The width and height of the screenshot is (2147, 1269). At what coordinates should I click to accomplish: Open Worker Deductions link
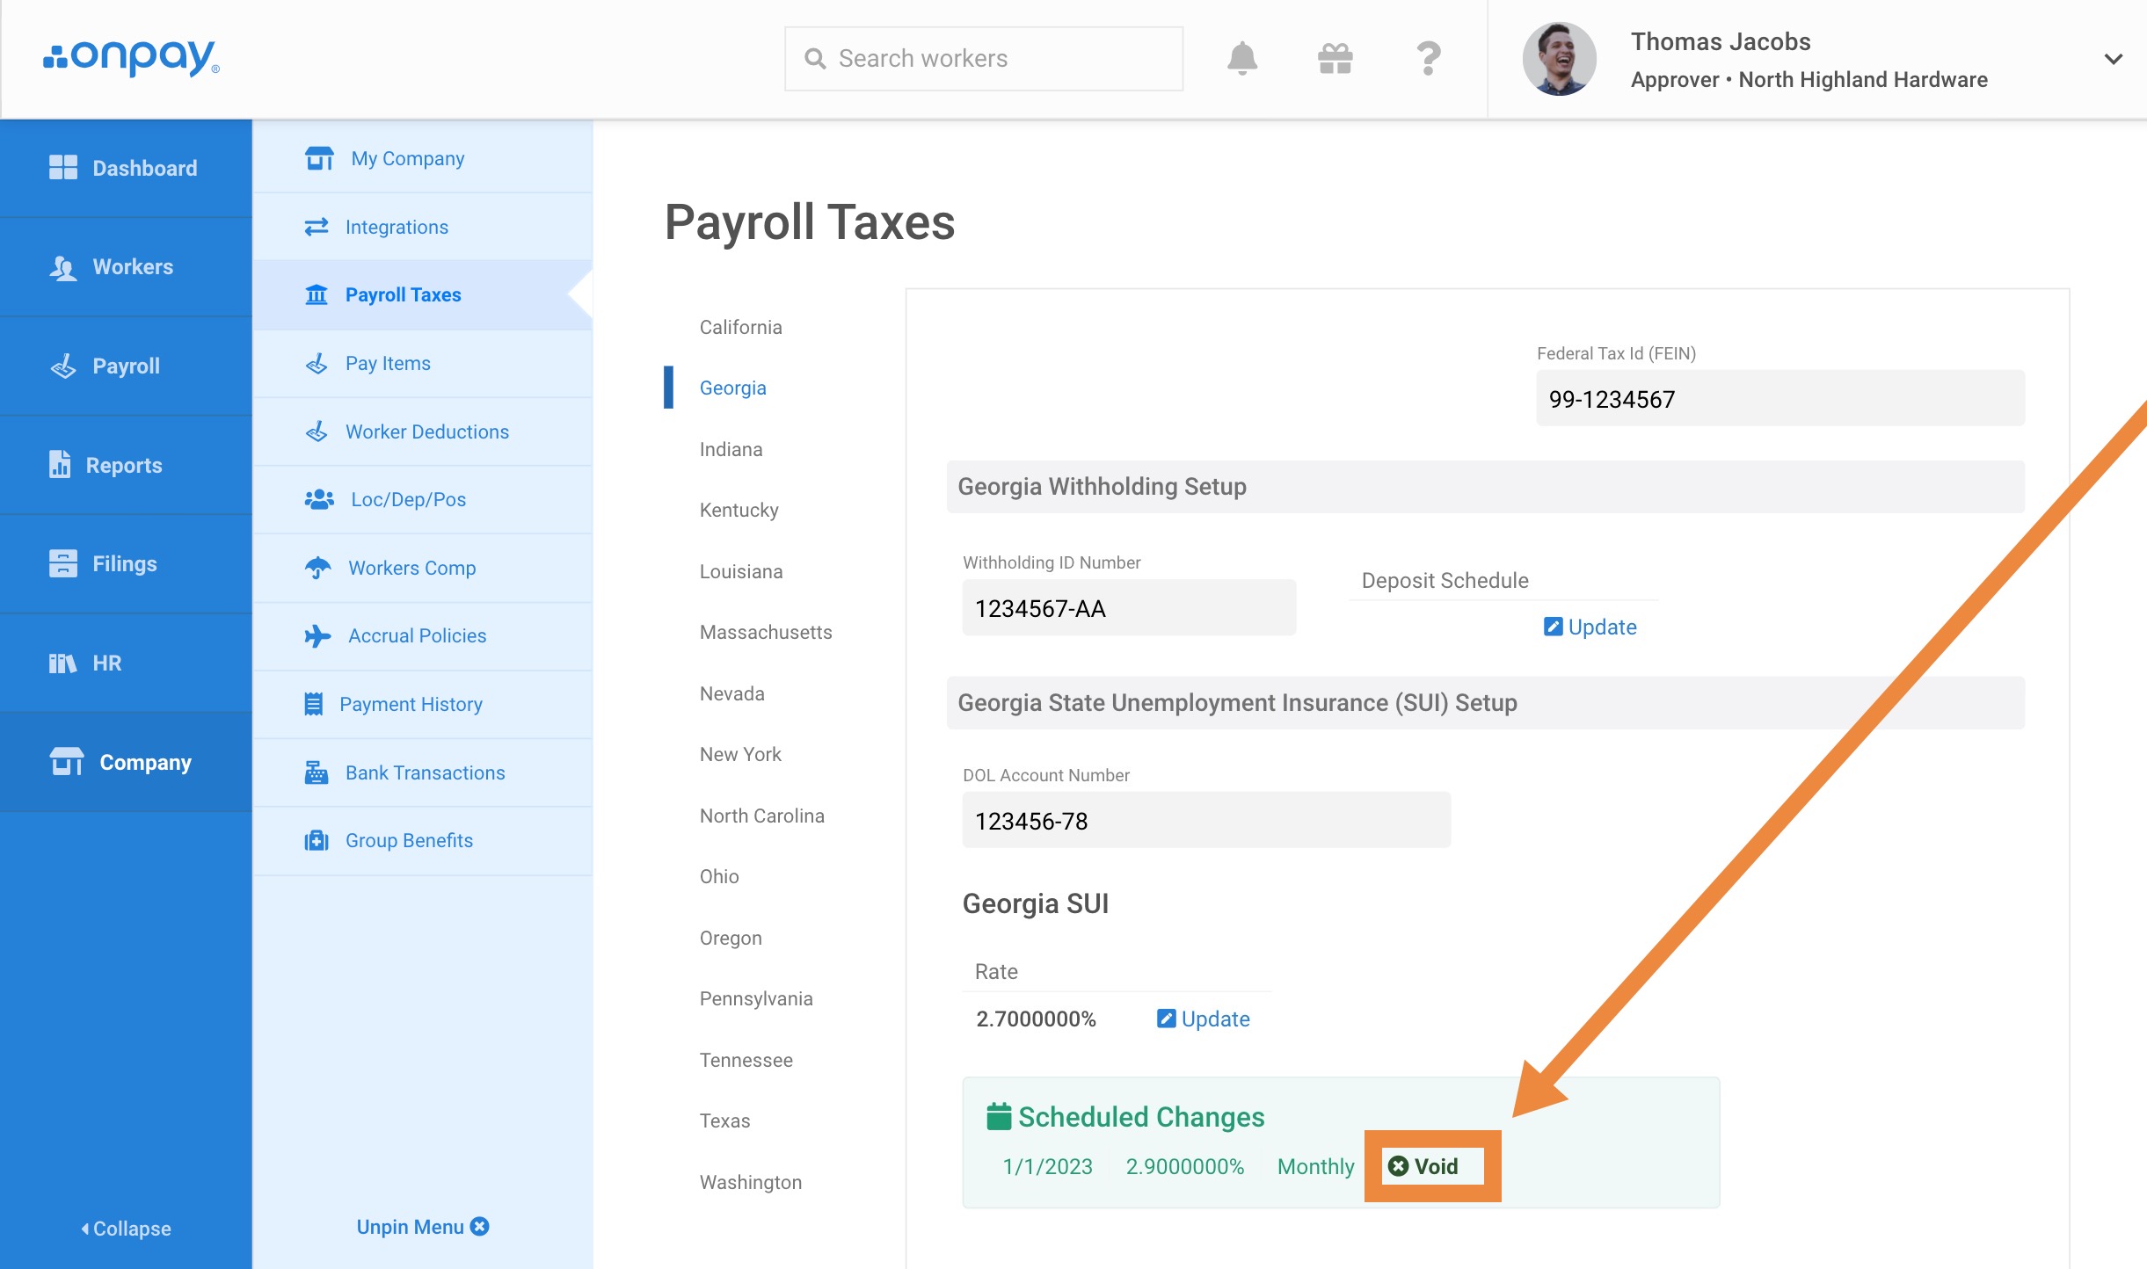point(427,431)
